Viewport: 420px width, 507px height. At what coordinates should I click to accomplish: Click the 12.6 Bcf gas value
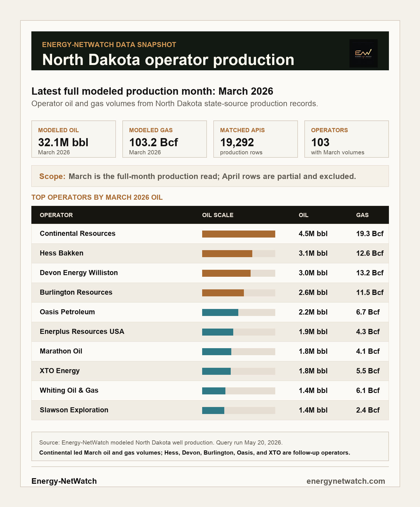click(370, 253)
